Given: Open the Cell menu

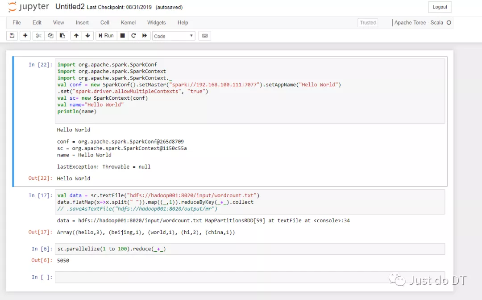Looking at the screenshot, I should (104, 22).
